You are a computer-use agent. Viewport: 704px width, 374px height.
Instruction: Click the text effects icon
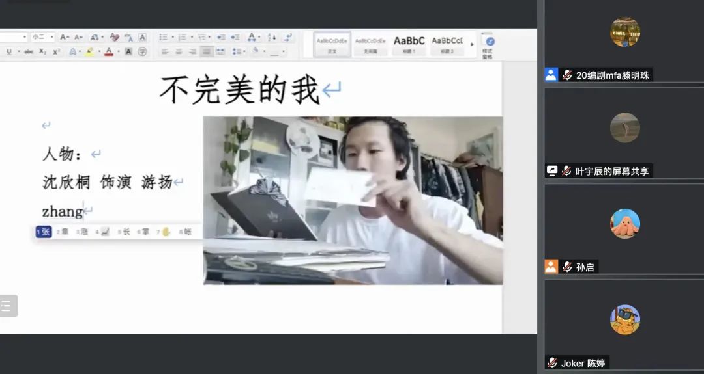pos(72,52)
